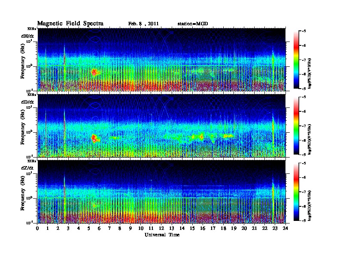Click hour "4" on the Universal Time axis
The height and width of the screenshot is (262, 340).
pyautogui.click(x=79, y=228)
